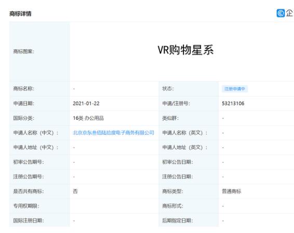294x233 pixels.
Task: Click the 申请人地址（中文） label
Action: coord(36,147)
